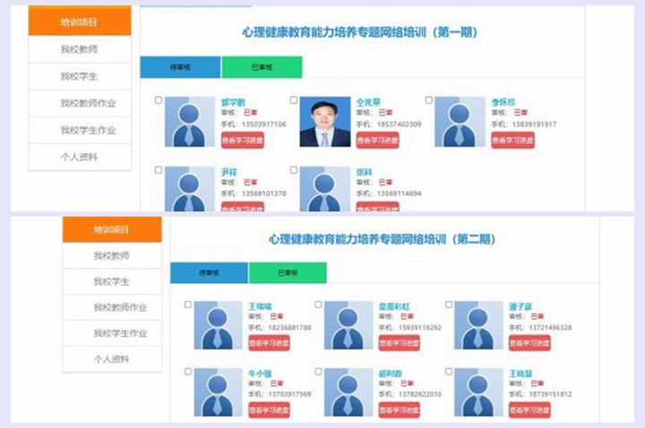Click avatar of 皇甫彩虹
The width and height of the screenshot is (645, 428).
[x=348, y=325]
